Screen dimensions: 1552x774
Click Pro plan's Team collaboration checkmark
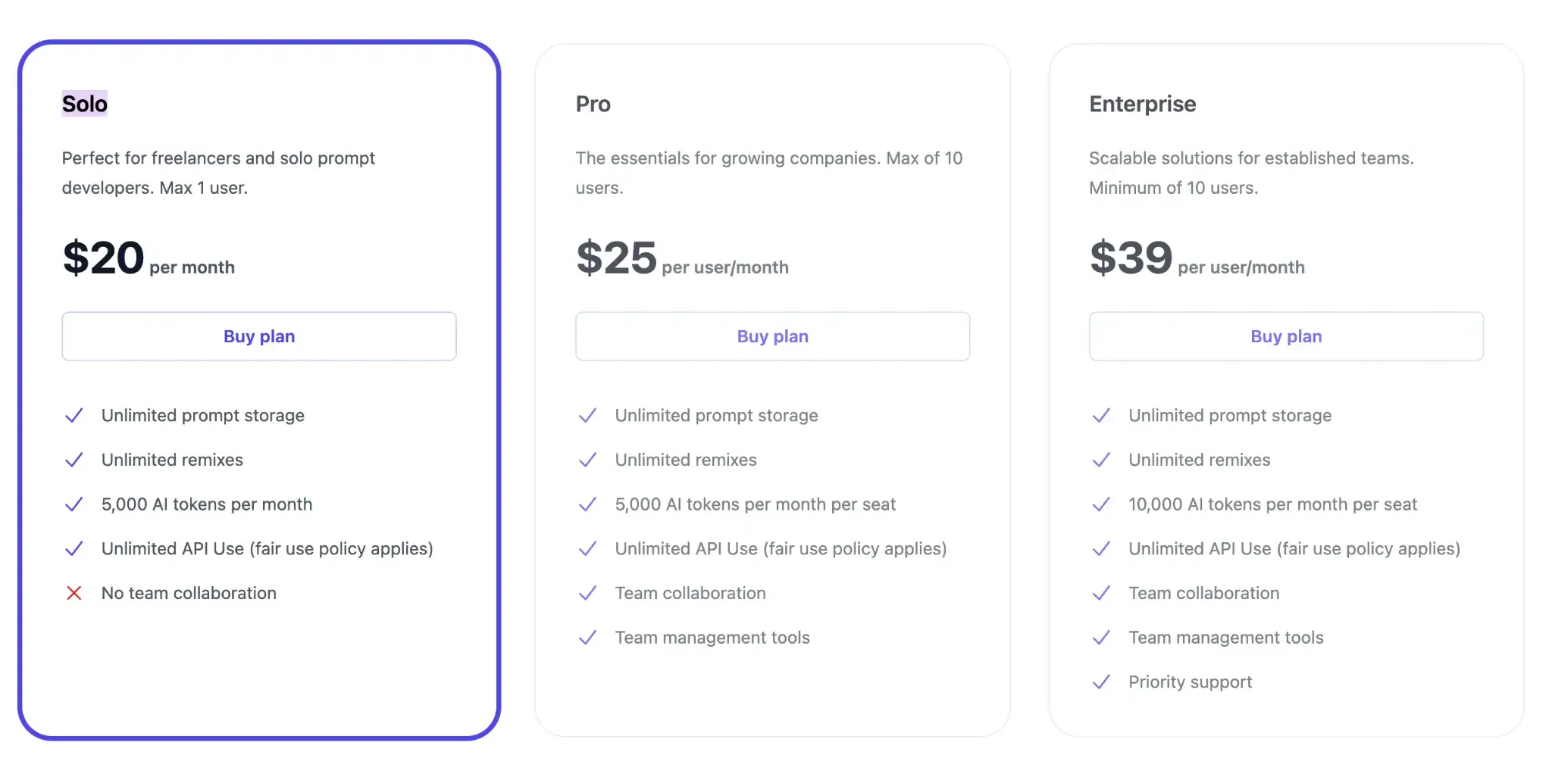point(587,594)
